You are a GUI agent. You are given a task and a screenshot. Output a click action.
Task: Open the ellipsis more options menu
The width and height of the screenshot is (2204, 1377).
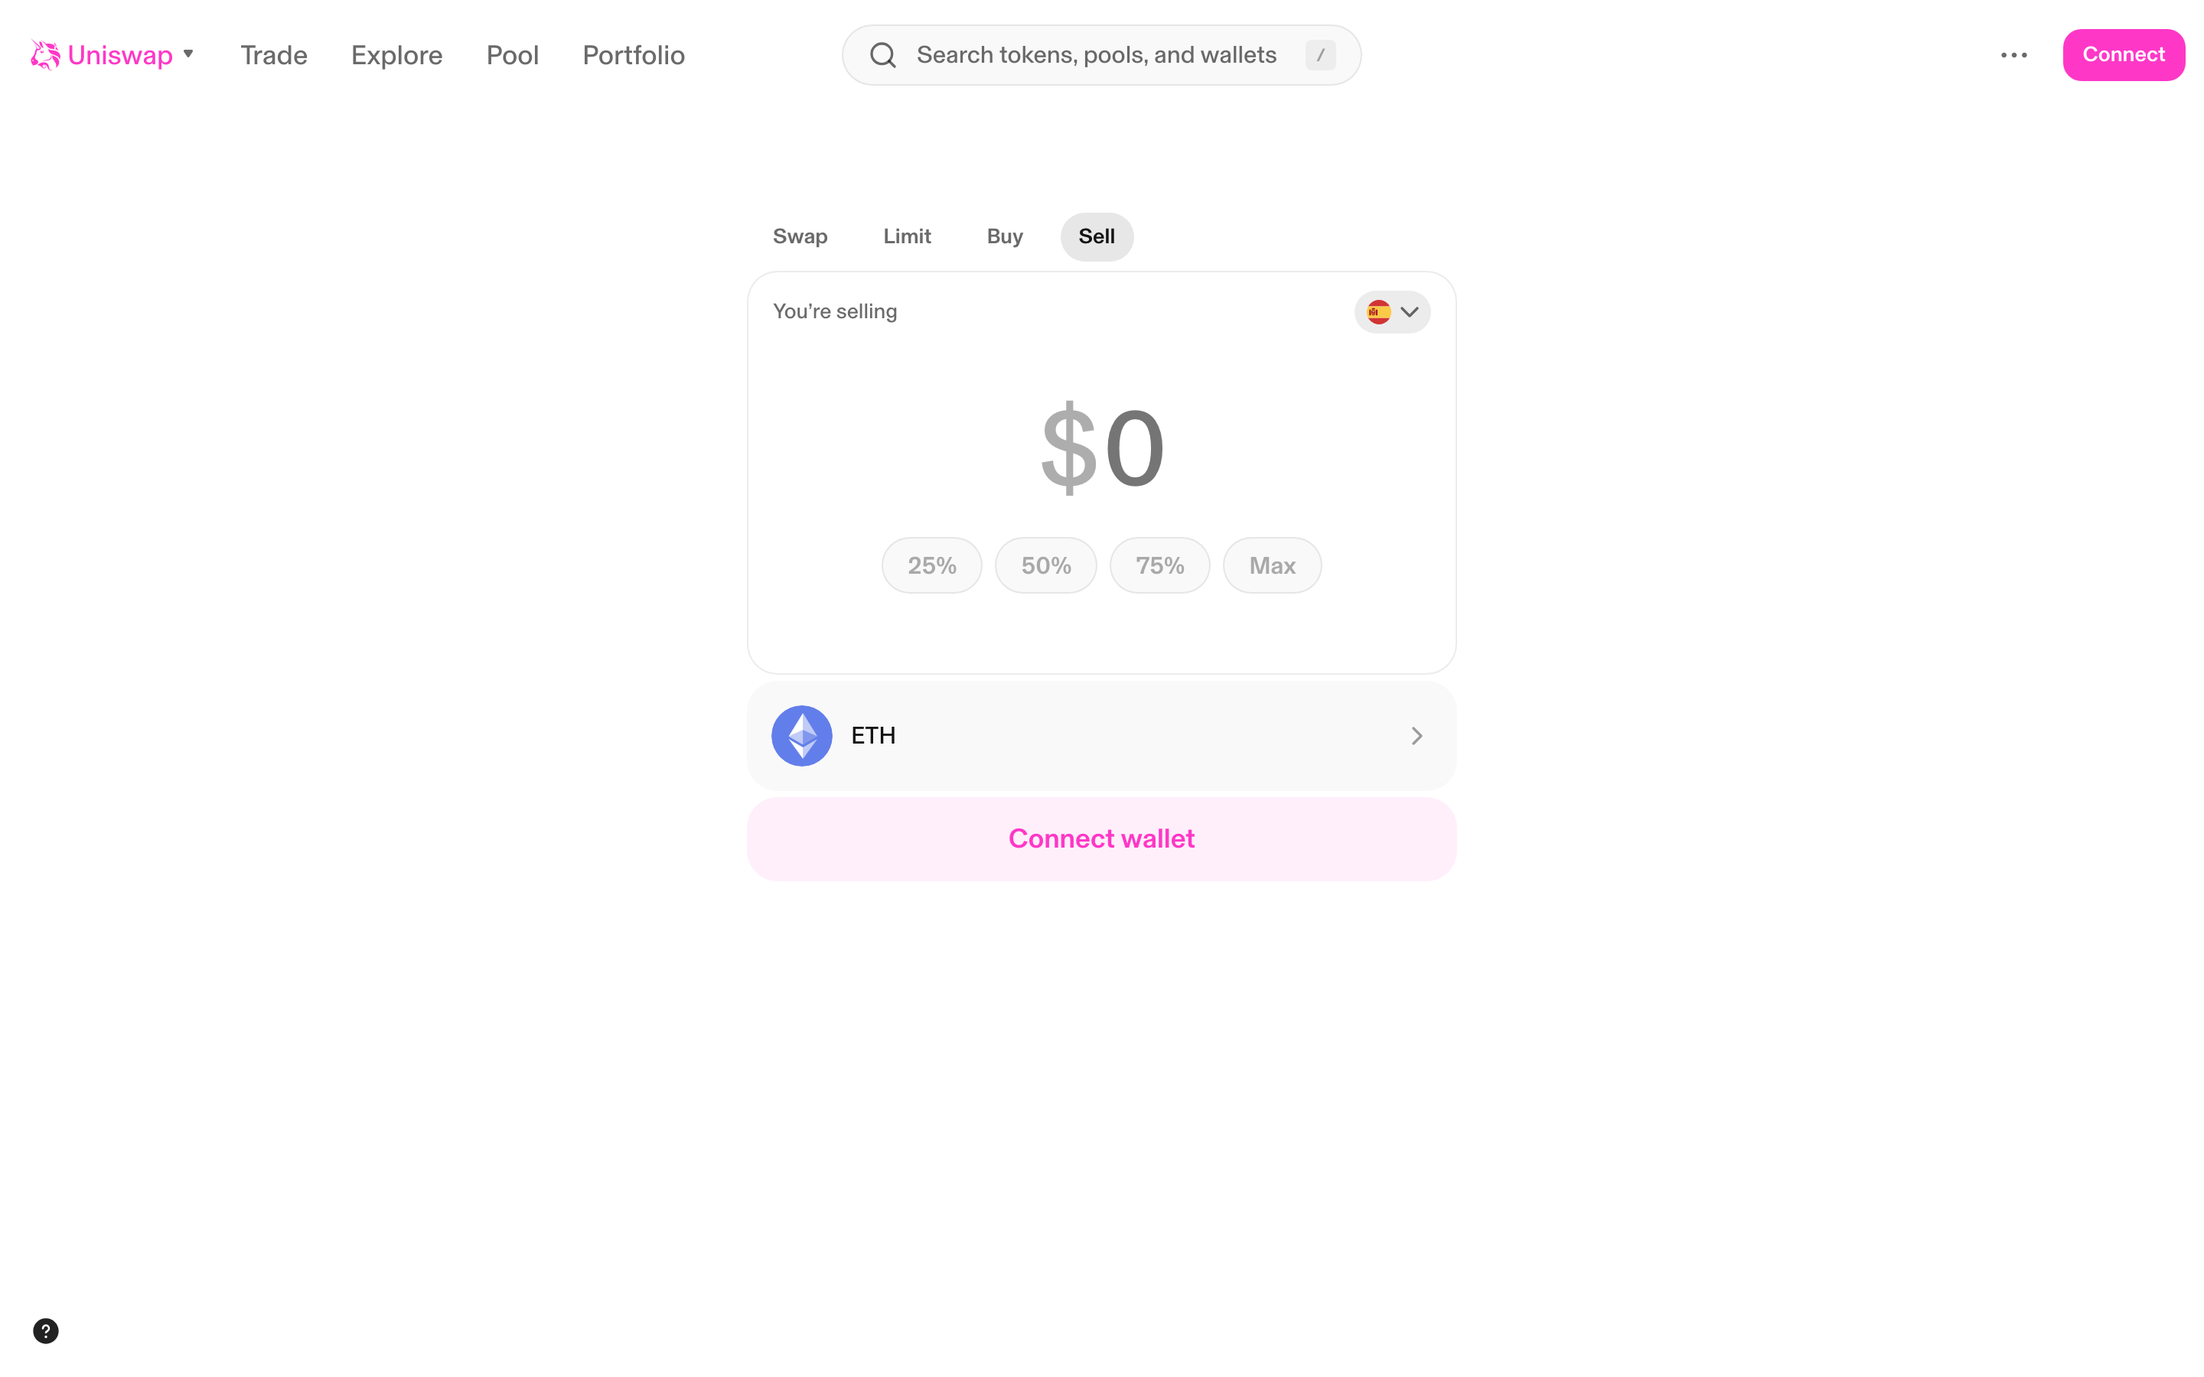click(2013, 54)
